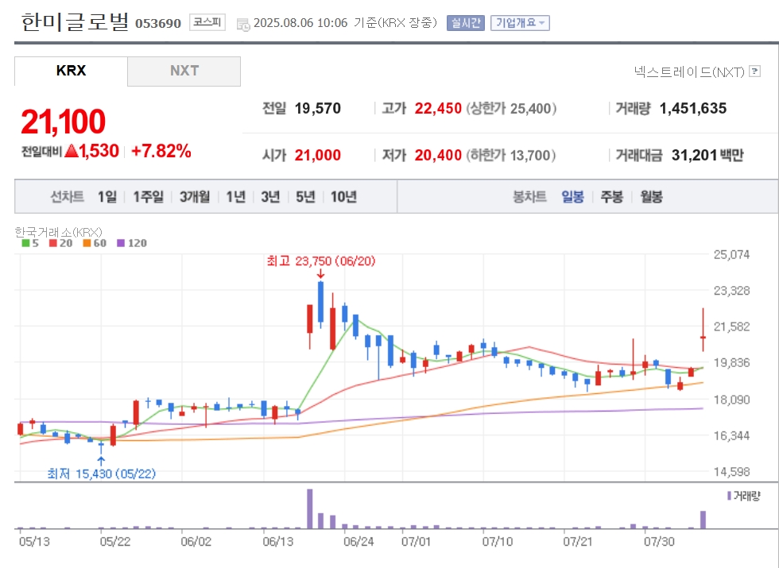The height and width of the screenshot is (568, 779).
Task: Click the green 5-day moving average legend
Action: pos(30,243)
